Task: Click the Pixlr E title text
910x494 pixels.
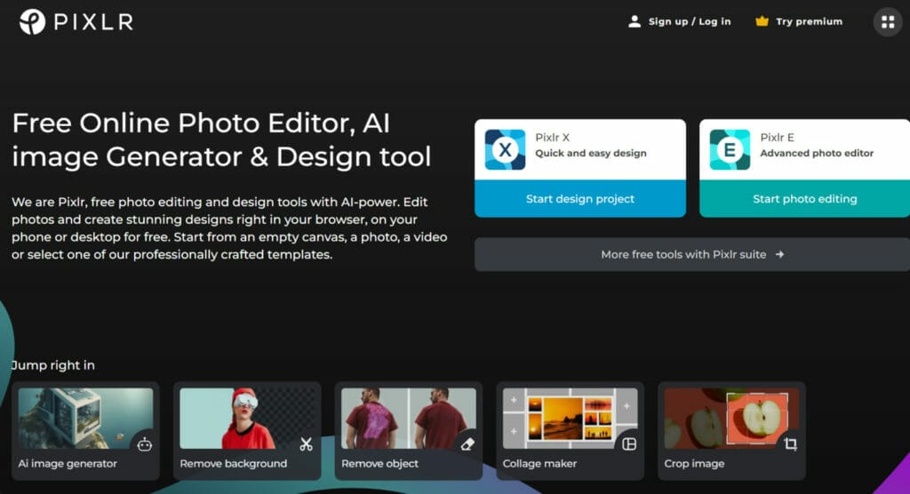Action: tap(777, 138)
